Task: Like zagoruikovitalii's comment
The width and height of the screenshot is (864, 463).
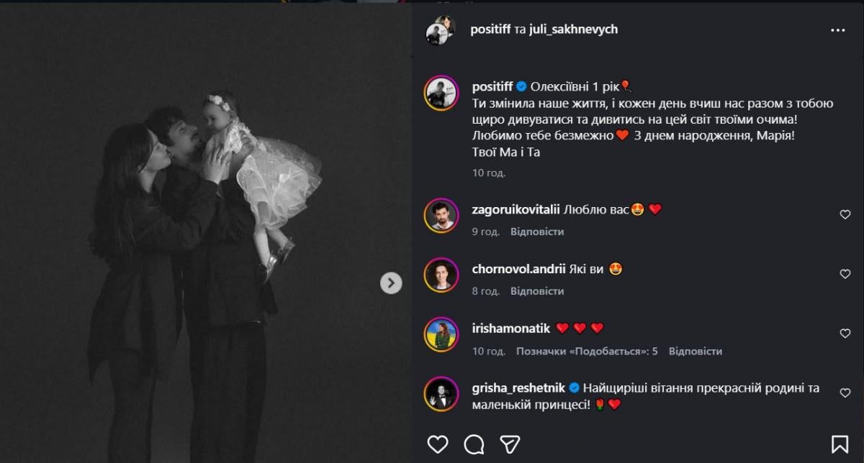Action: tap(845, 214)
